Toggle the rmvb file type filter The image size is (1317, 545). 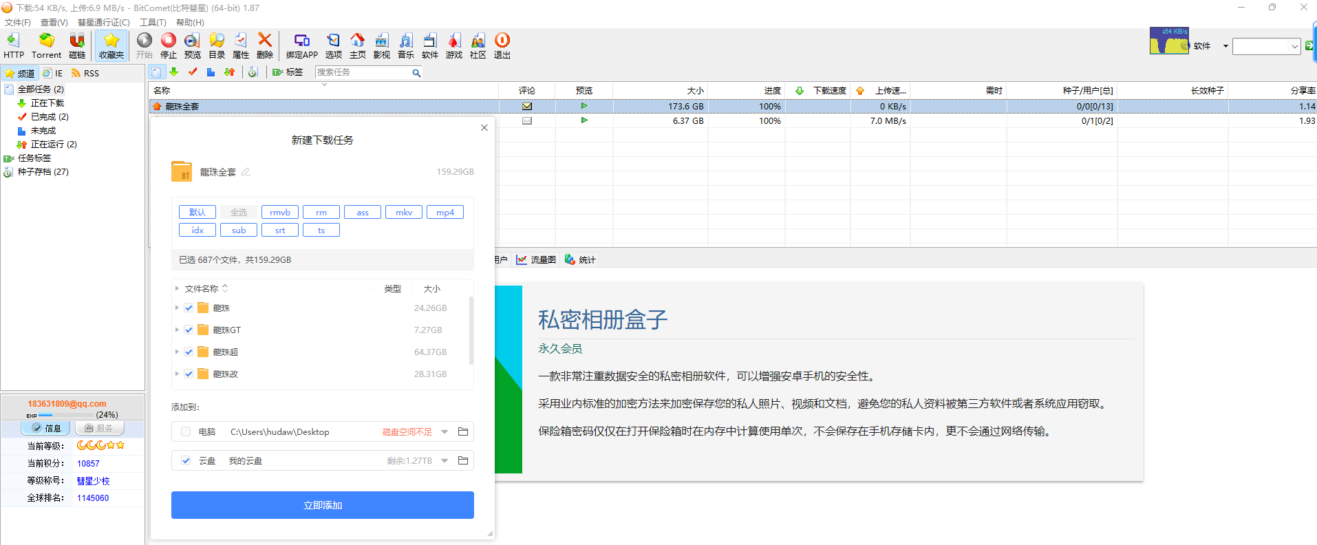280,212
